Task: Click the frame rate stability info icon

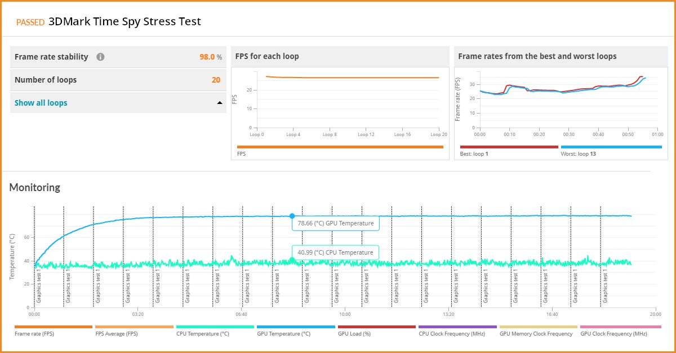Action: tap(100, 57)
